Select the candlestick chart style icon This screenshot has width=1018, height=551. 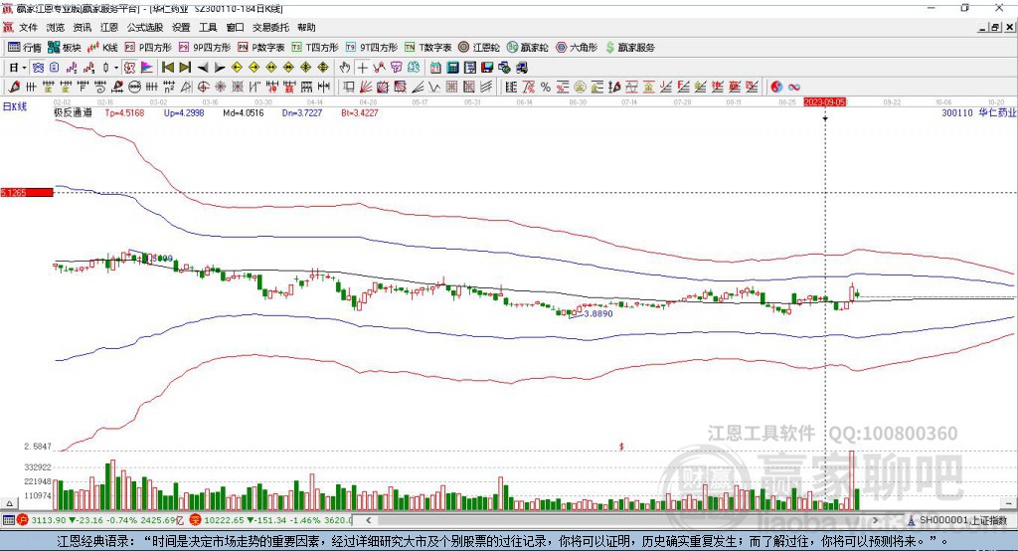coord(105,68)
